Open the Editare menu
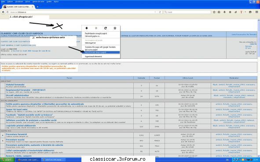This screenshot has width=260, height=162. pyautogui.click(x=10, y=1)
